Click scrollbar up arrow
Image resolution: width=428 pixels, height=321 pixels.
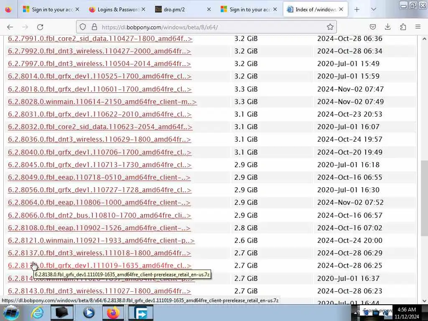click(424, 39)
